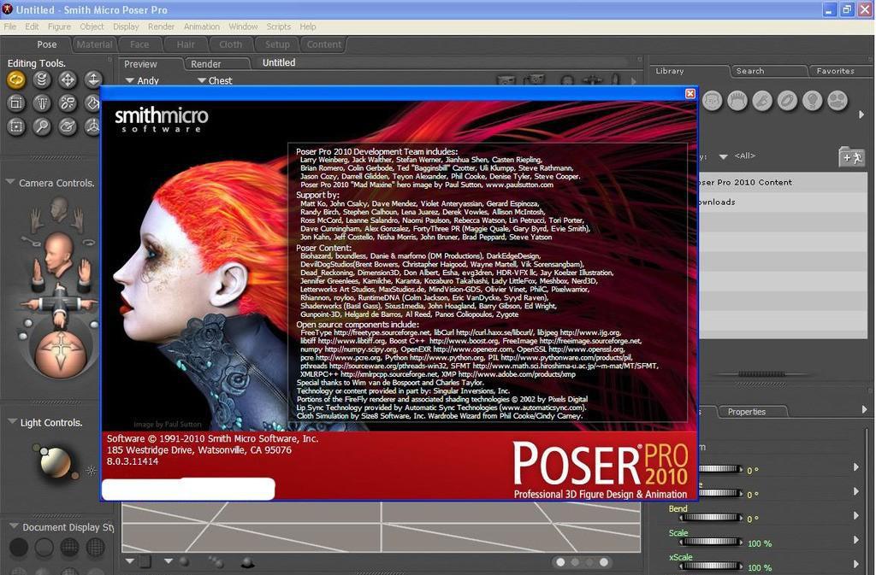Select the Scale editing tool
The image size is (876, 575).
(16, 103)
